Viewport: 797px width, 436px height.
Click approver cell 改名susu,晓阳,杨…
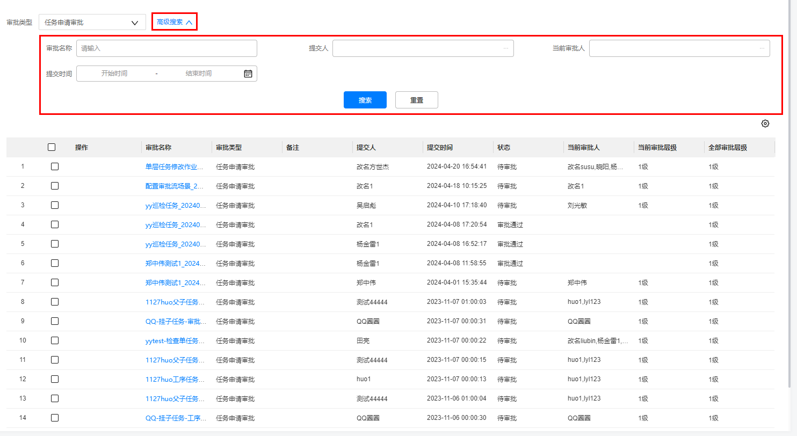coord(596,166)
